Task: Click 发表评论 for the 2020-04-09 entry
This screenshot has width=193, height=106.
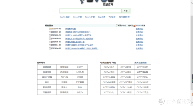Action: click(x=139, y=45)
